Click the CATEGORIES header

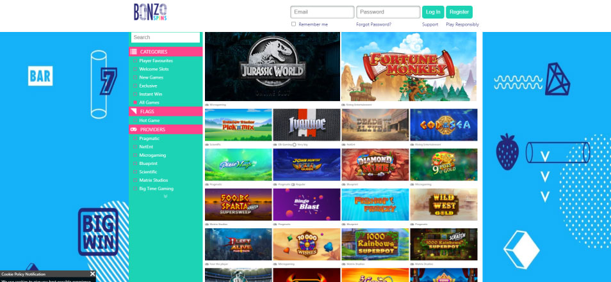(x=166, y=52)
